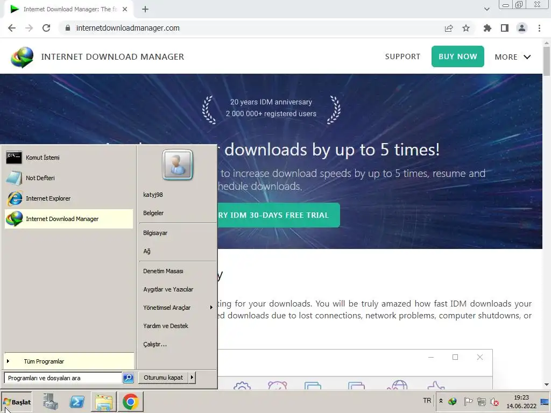
Task: Open Belgeler in Start menu
Action: pos(153,213)
